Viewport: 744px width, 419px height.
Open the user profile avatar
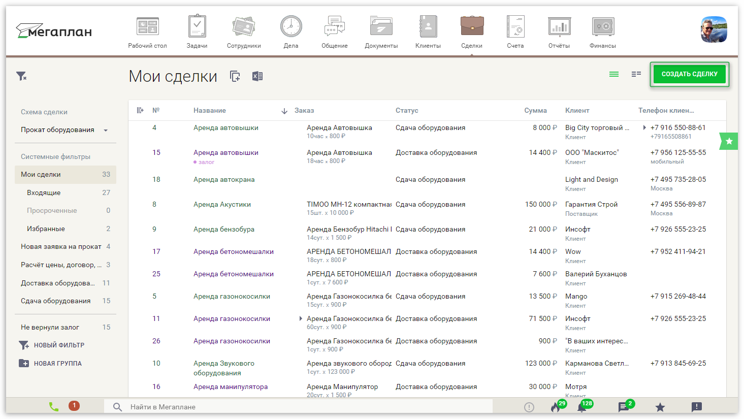[714, 29]
